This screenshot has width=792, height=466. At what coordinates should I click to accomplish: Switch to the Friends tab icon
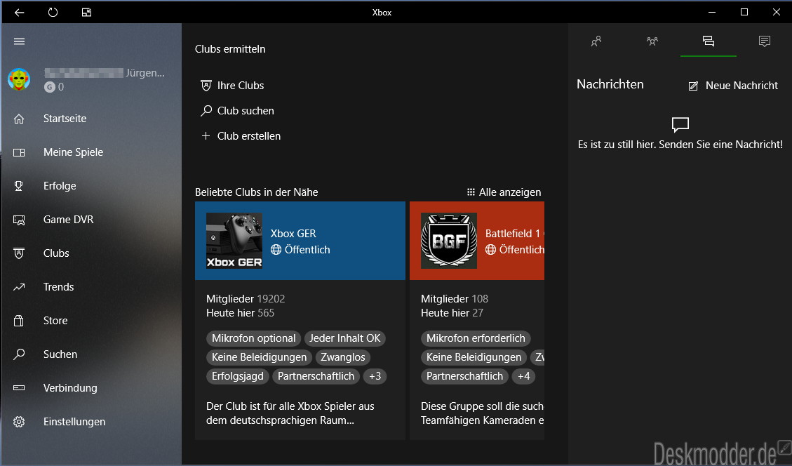(596, 41)
